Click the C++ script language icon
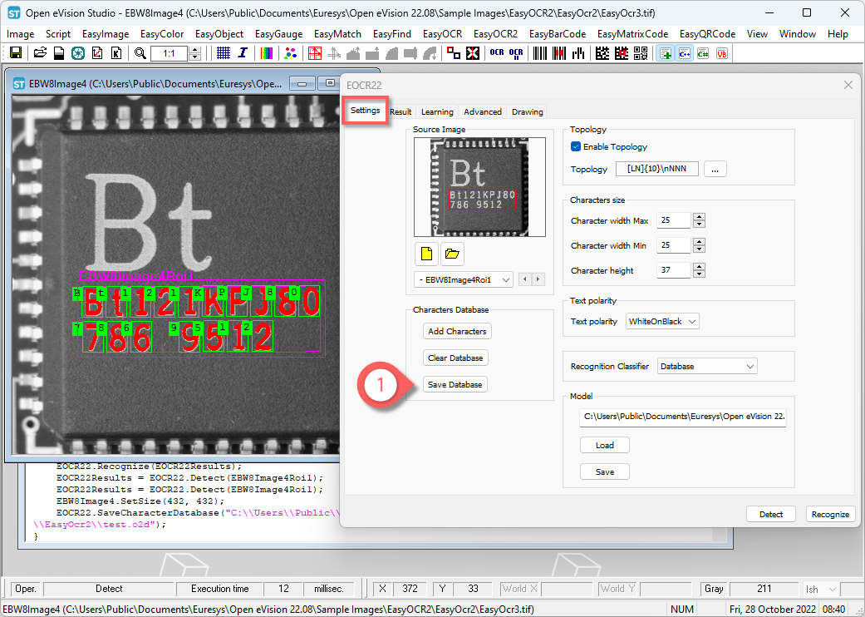 685,53
